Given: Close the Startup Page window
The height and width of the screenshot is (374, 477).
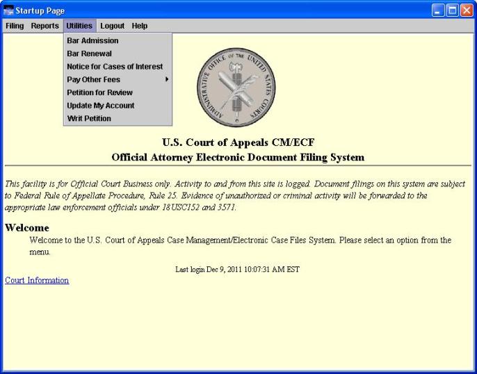Looking at the screenshot, I should [x=467, y=10].
